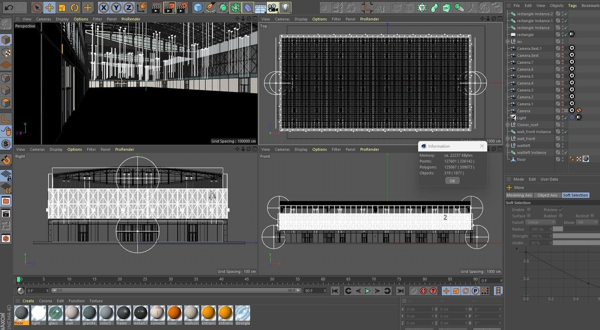Click the Render View clapperboard icon
The image size is (600, 330).
(157, 7)
